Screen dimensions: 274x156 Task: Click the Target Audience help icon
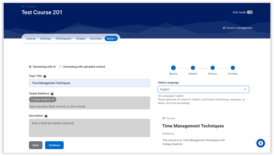pyautogui.click(x=52, y=94)
